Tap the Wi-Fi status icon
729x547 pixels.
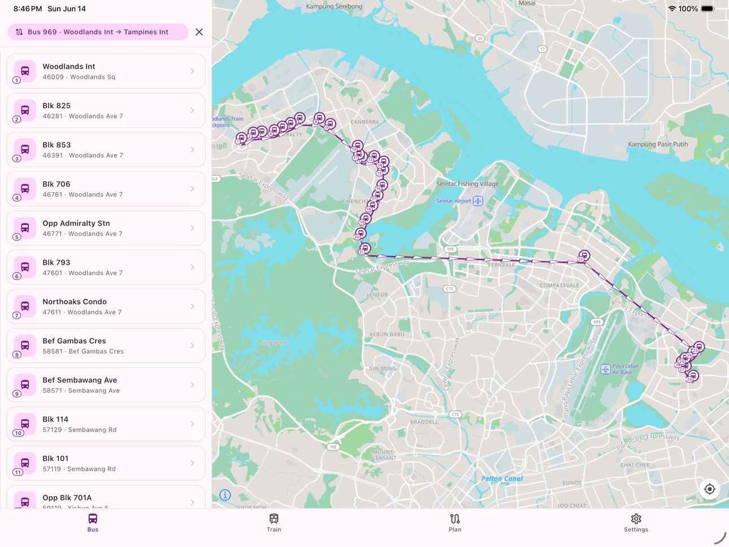pos(672,8)
